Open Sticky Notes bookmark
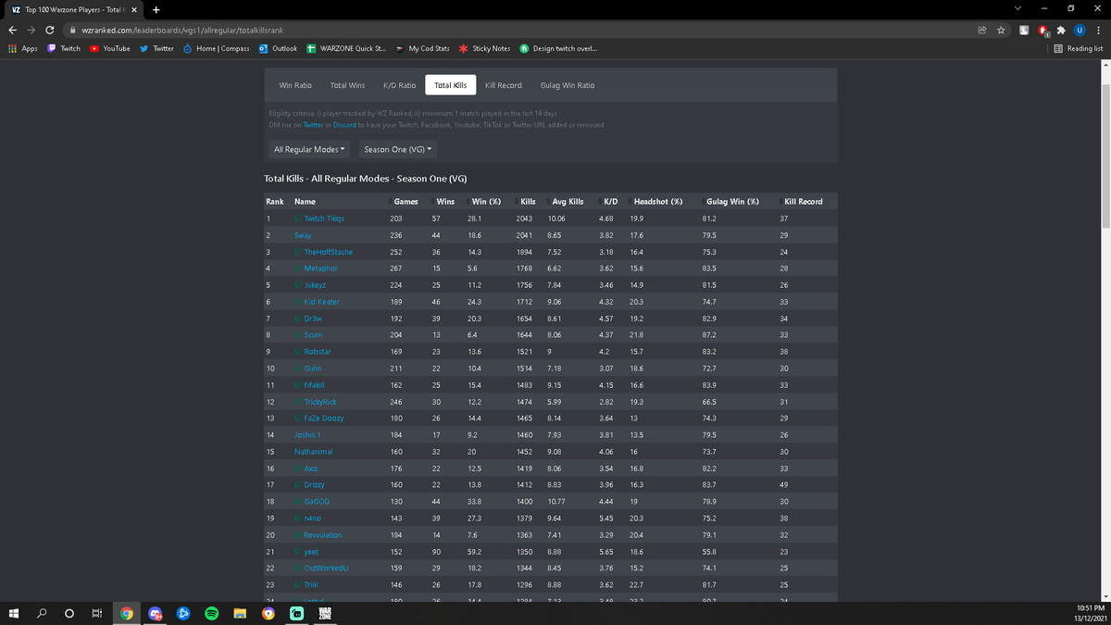 (484, 48)
